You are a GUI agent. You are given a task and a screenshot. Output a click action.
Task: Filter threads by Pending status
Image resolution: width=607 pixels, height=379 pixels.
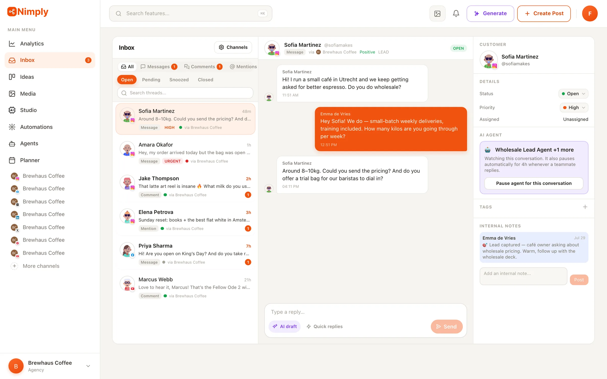coord(151,80)
